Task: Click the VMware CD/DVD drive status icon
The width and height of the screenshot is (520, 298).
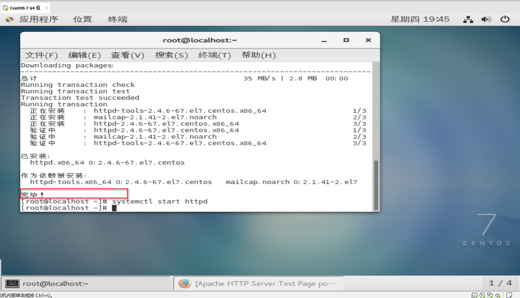Action: pos(482,295)
